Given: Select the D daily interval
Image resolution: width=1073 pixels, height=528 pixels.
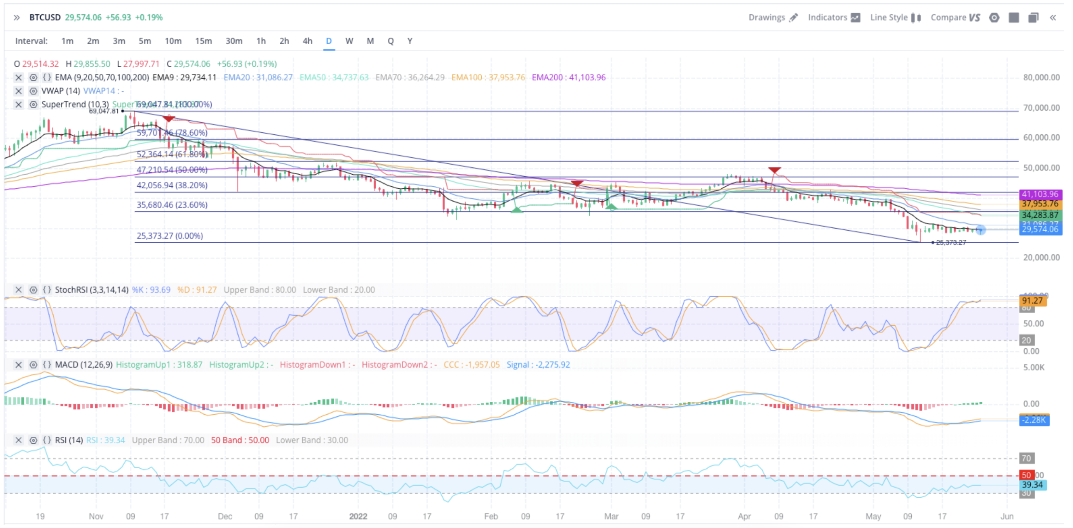Looking at the screenshot, I should click(x=329, y=41).
